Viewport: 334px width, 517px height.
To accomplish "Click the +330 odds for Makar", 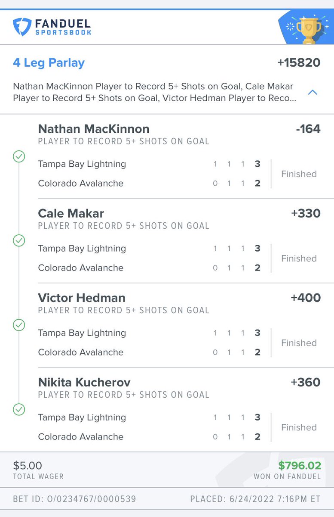I will [306, 213].
